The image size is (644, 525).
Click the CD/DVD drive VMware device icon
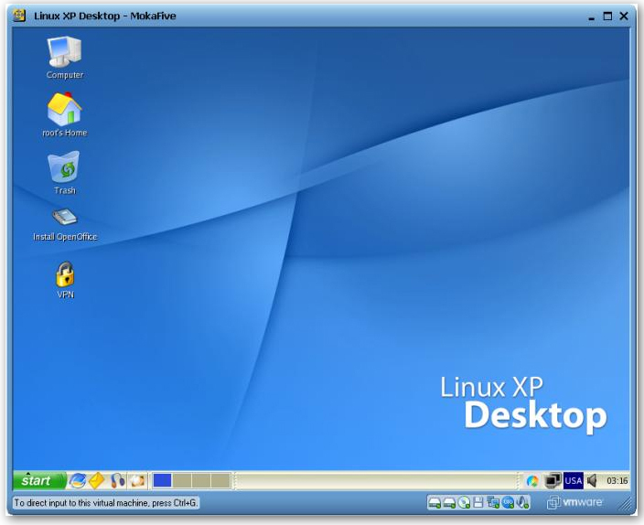coord(464,502)
